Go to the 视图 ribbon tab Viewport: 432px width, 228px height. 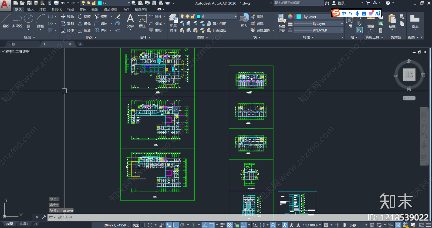pos(70,9)
